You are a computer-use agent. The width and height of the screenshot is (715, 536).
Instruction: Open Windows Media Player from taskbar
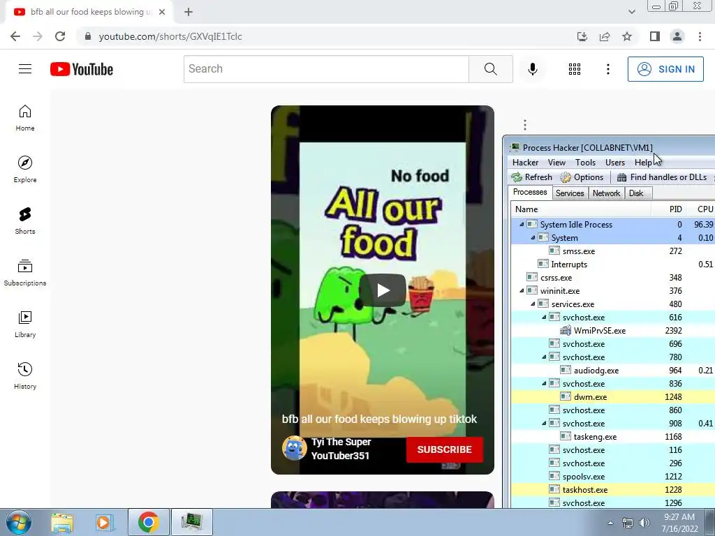pos(104,522)
